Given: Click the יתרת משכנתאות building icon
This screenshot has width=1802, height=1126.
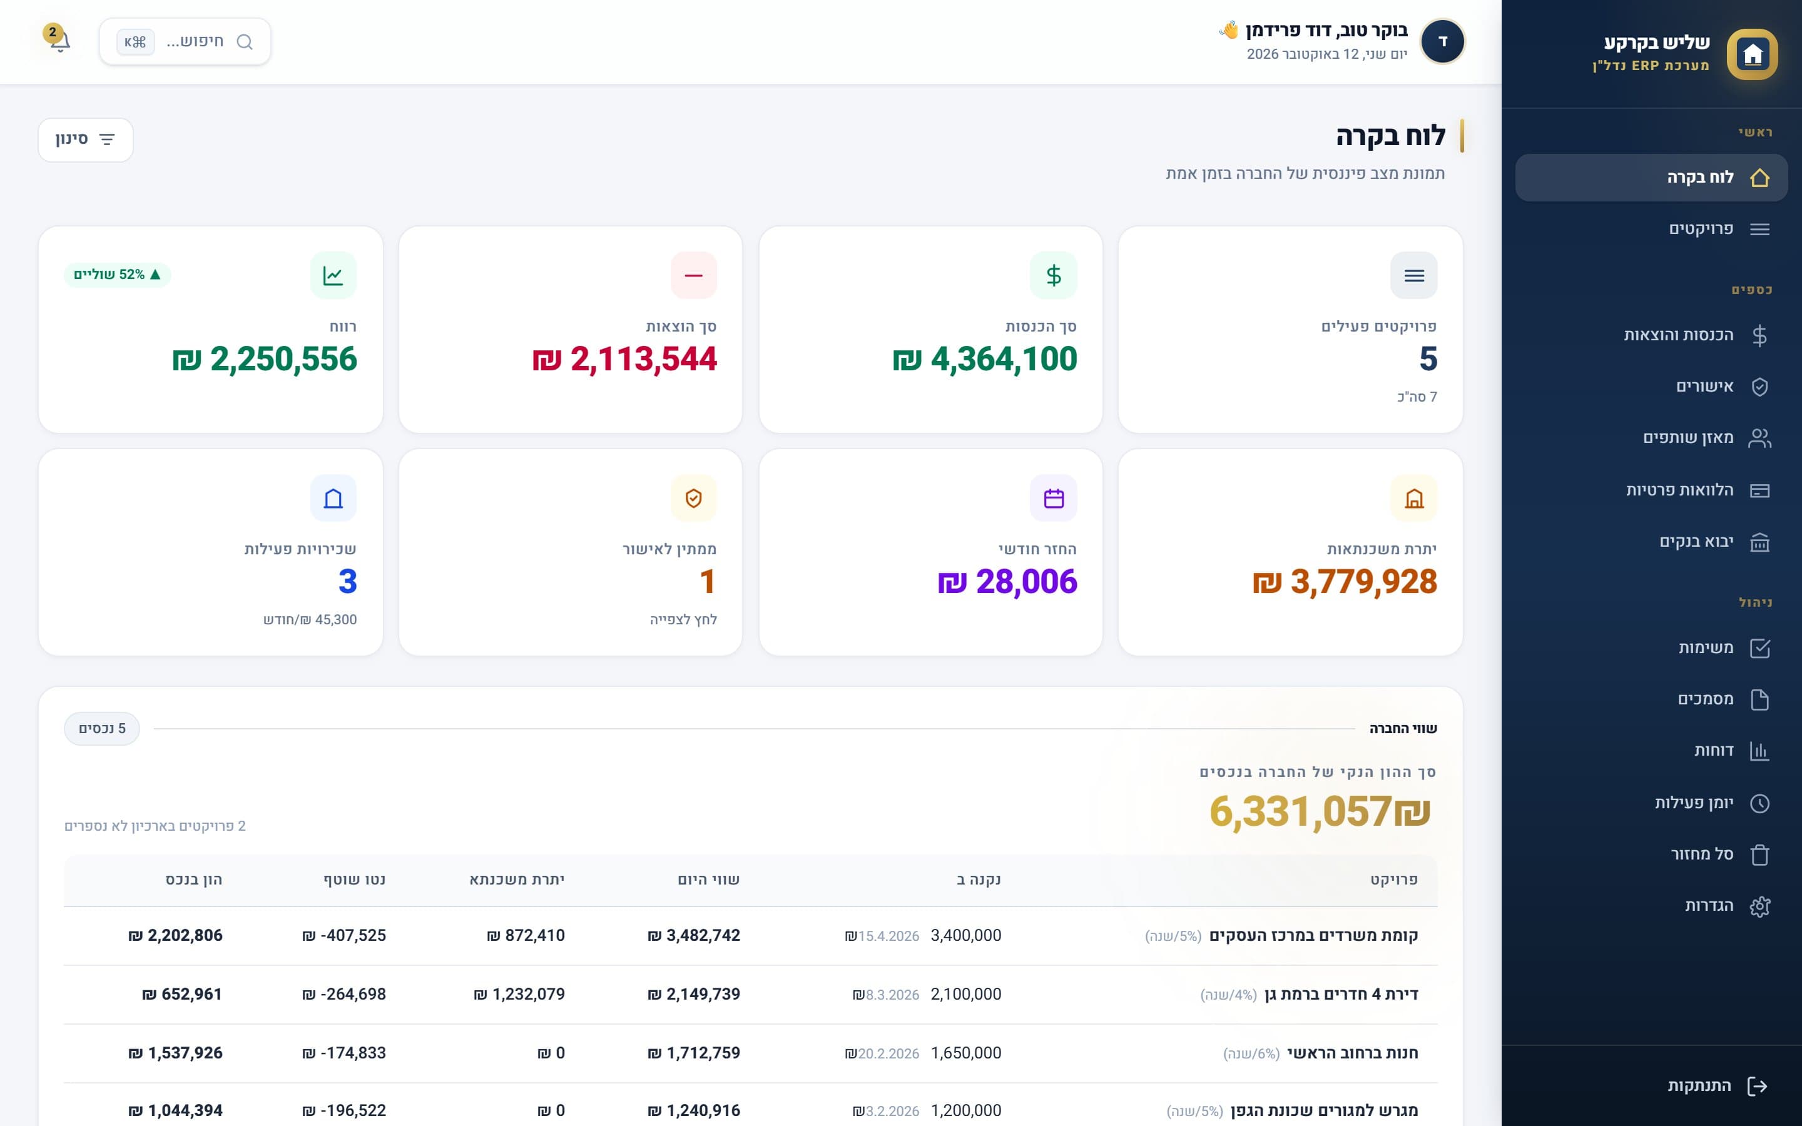Looking at the screenshot, I should click(x=1413, y=498).
